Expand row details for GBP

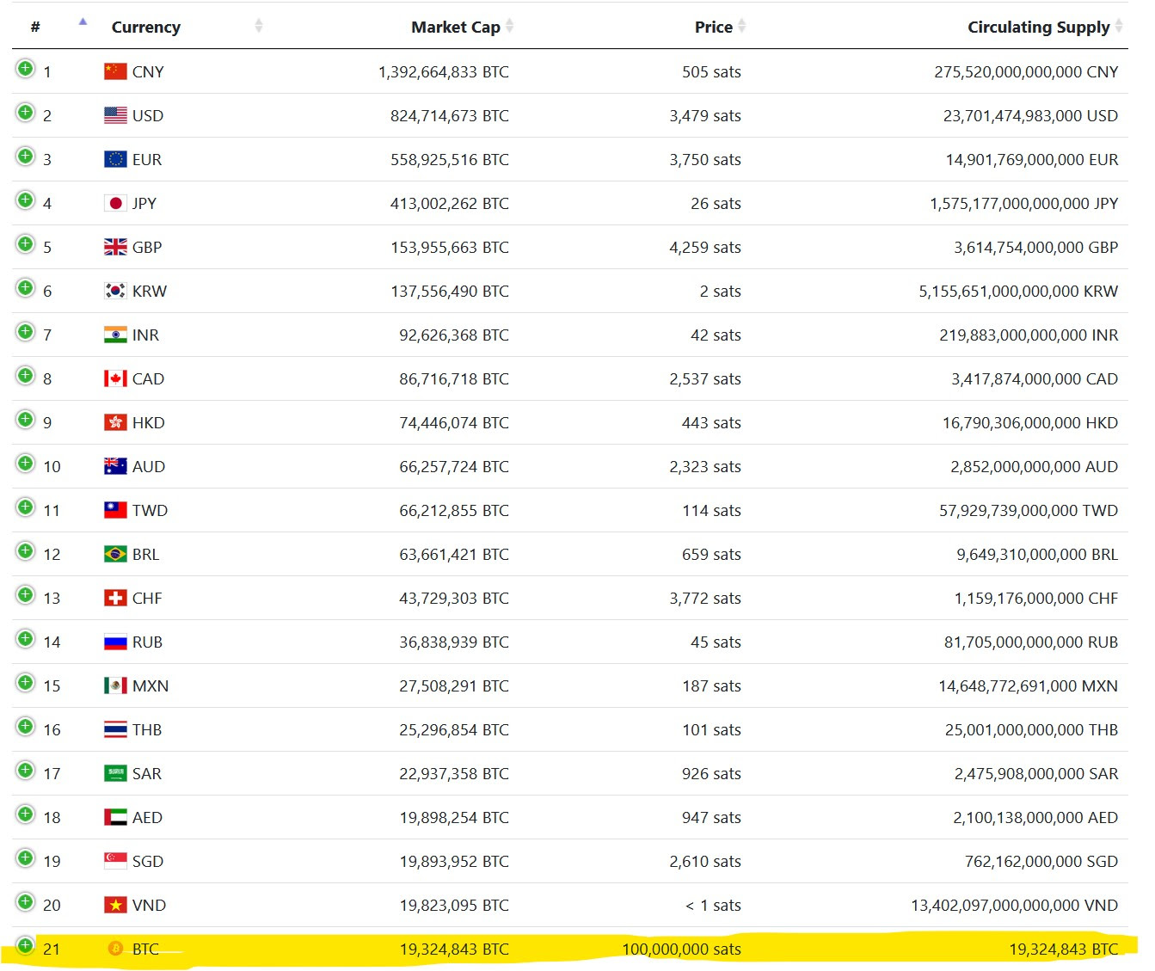pyautogui.click(x=26, y=244)
